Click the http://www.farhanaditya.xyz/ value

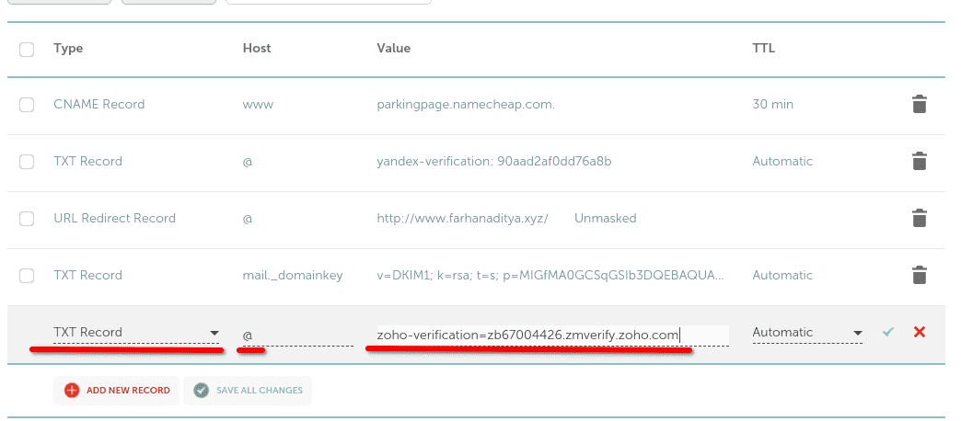click(x=463, y=219)
